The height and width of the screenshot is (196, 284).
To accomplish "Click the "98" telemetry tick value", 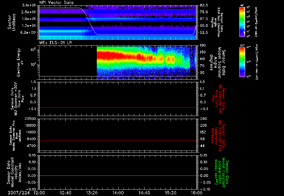I will [202, 139].
